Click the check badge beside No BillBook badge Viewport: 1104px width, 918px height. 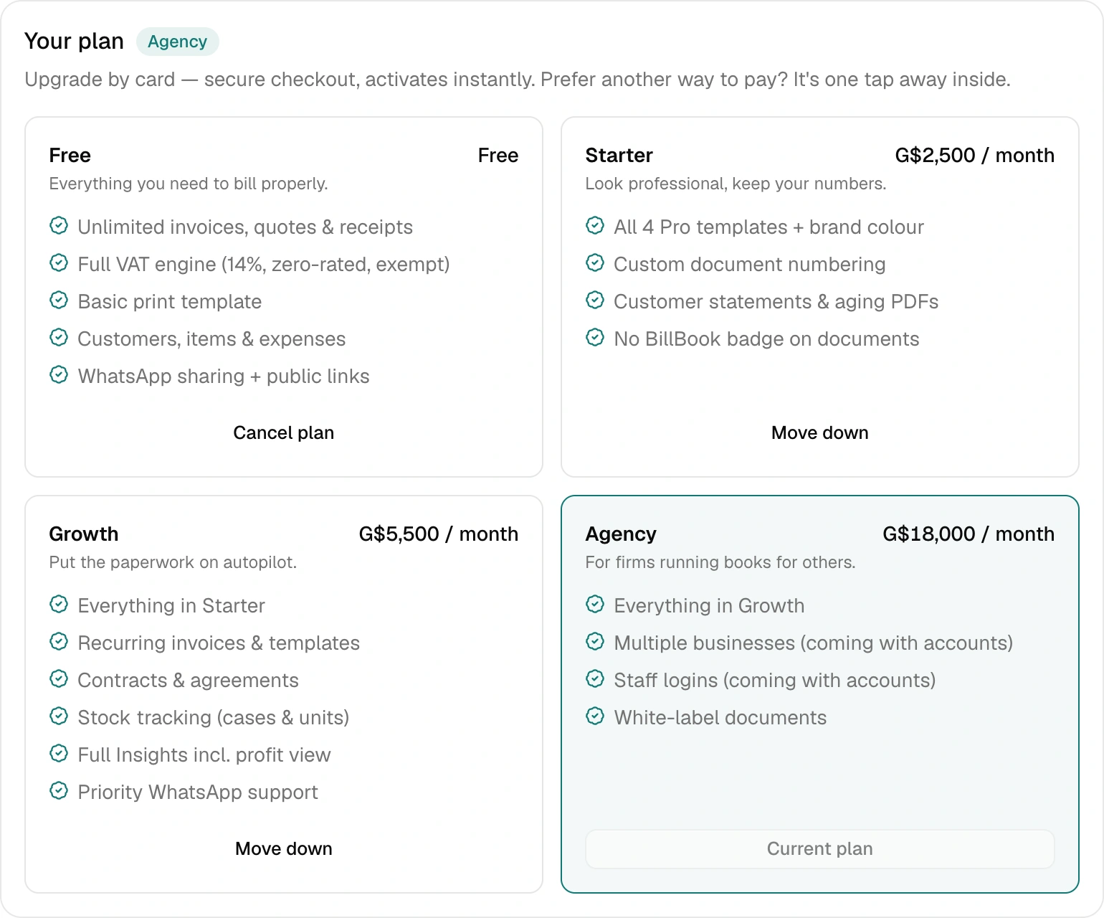[595, 338]
